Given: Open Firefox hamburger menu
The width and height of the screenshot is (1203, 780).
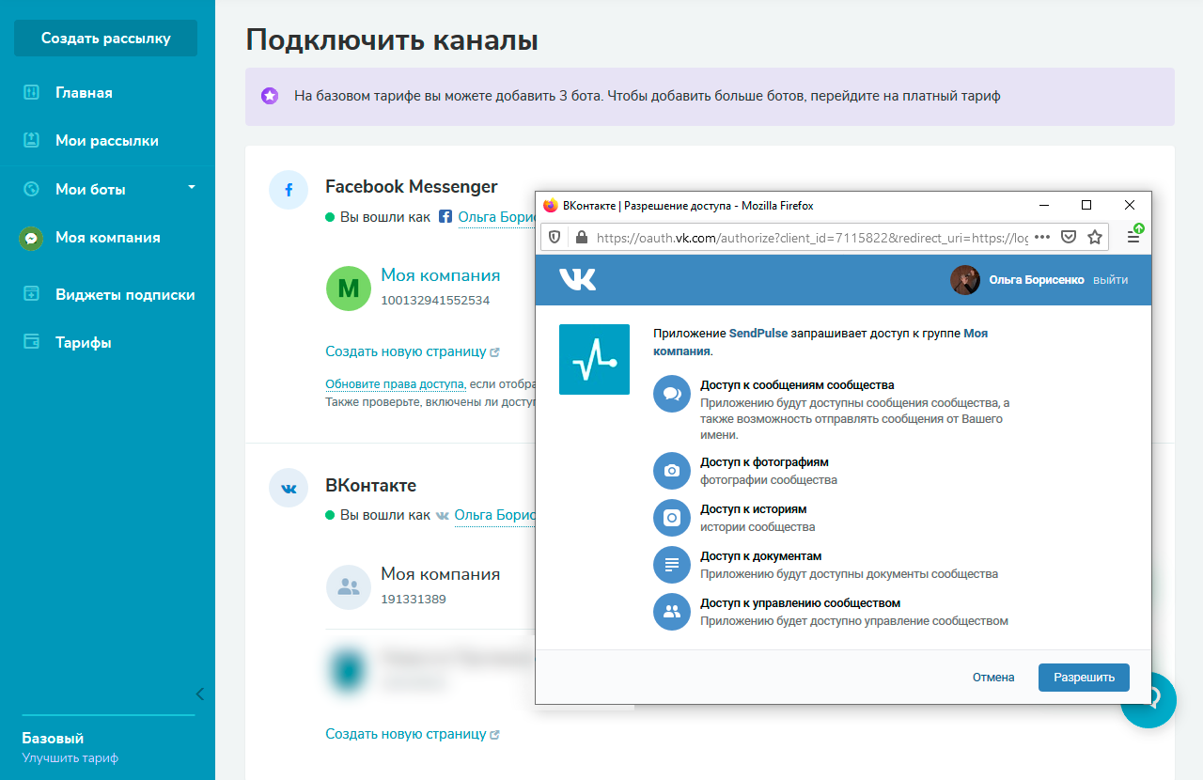Looking at the screenshot, I should tap(1133, 238).
